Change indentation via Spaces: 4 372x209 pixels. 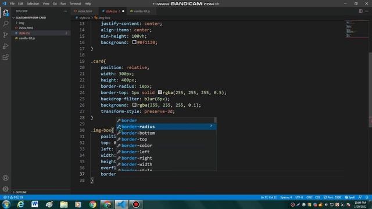286,197
